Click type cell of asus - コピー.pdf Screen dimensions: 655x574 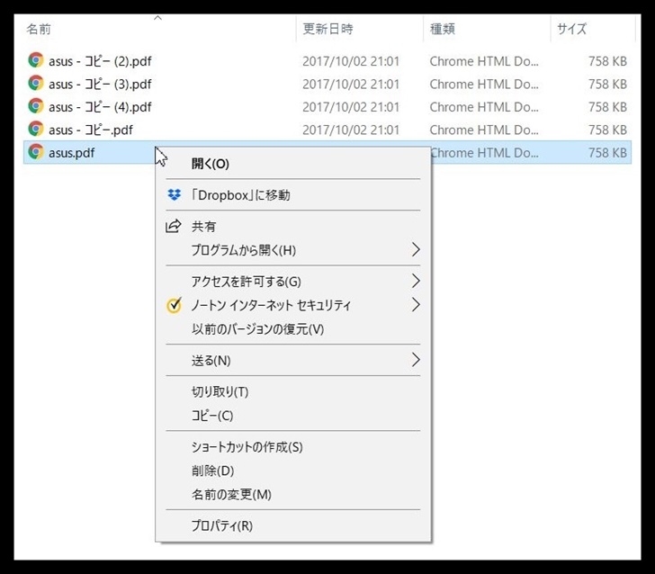pyautogui.click(x=484, y=130)
